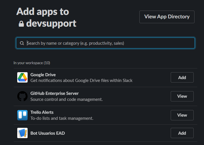Open the View App Directory button
This screenshot has width=204, height=145.
point(167,17)
